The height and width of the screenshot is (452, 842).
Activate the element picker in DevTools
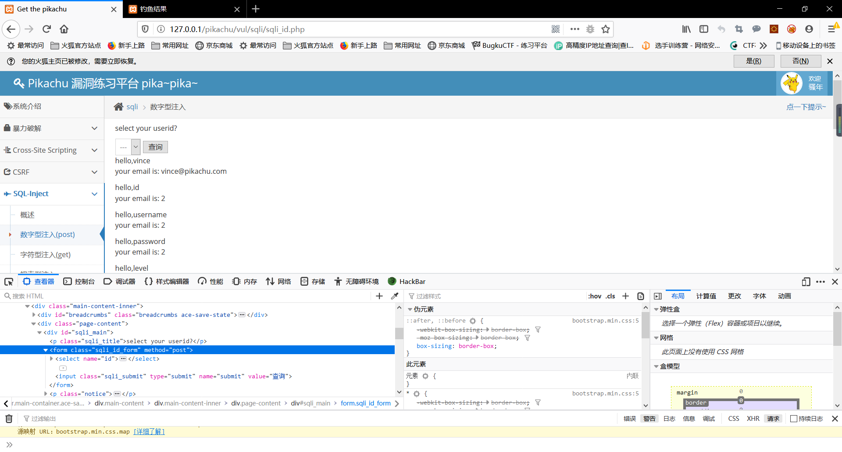click(9, 282)
